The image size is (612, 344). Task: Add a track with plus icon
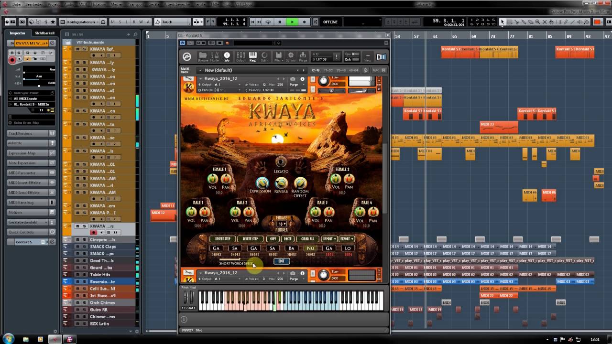pyautogui.click(x=129, y=34)
